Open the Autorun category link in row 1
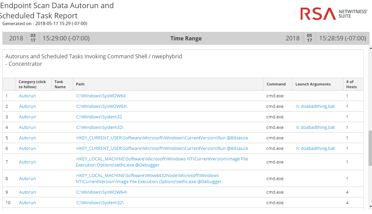 coord(27,96)
